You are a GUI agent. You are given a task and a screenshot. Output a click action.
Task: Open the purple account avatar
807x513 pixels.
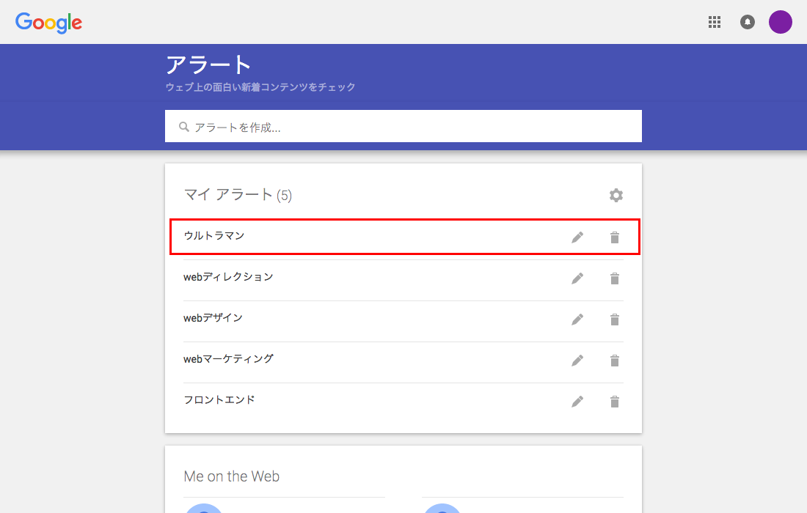coord(781,22)
